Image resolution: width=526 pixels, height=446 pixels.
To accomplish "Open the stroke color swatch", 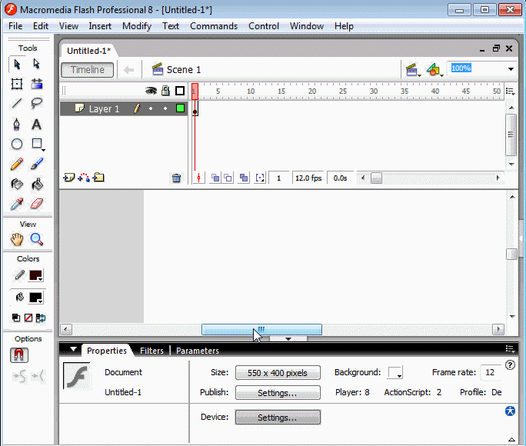I will 36,275.
